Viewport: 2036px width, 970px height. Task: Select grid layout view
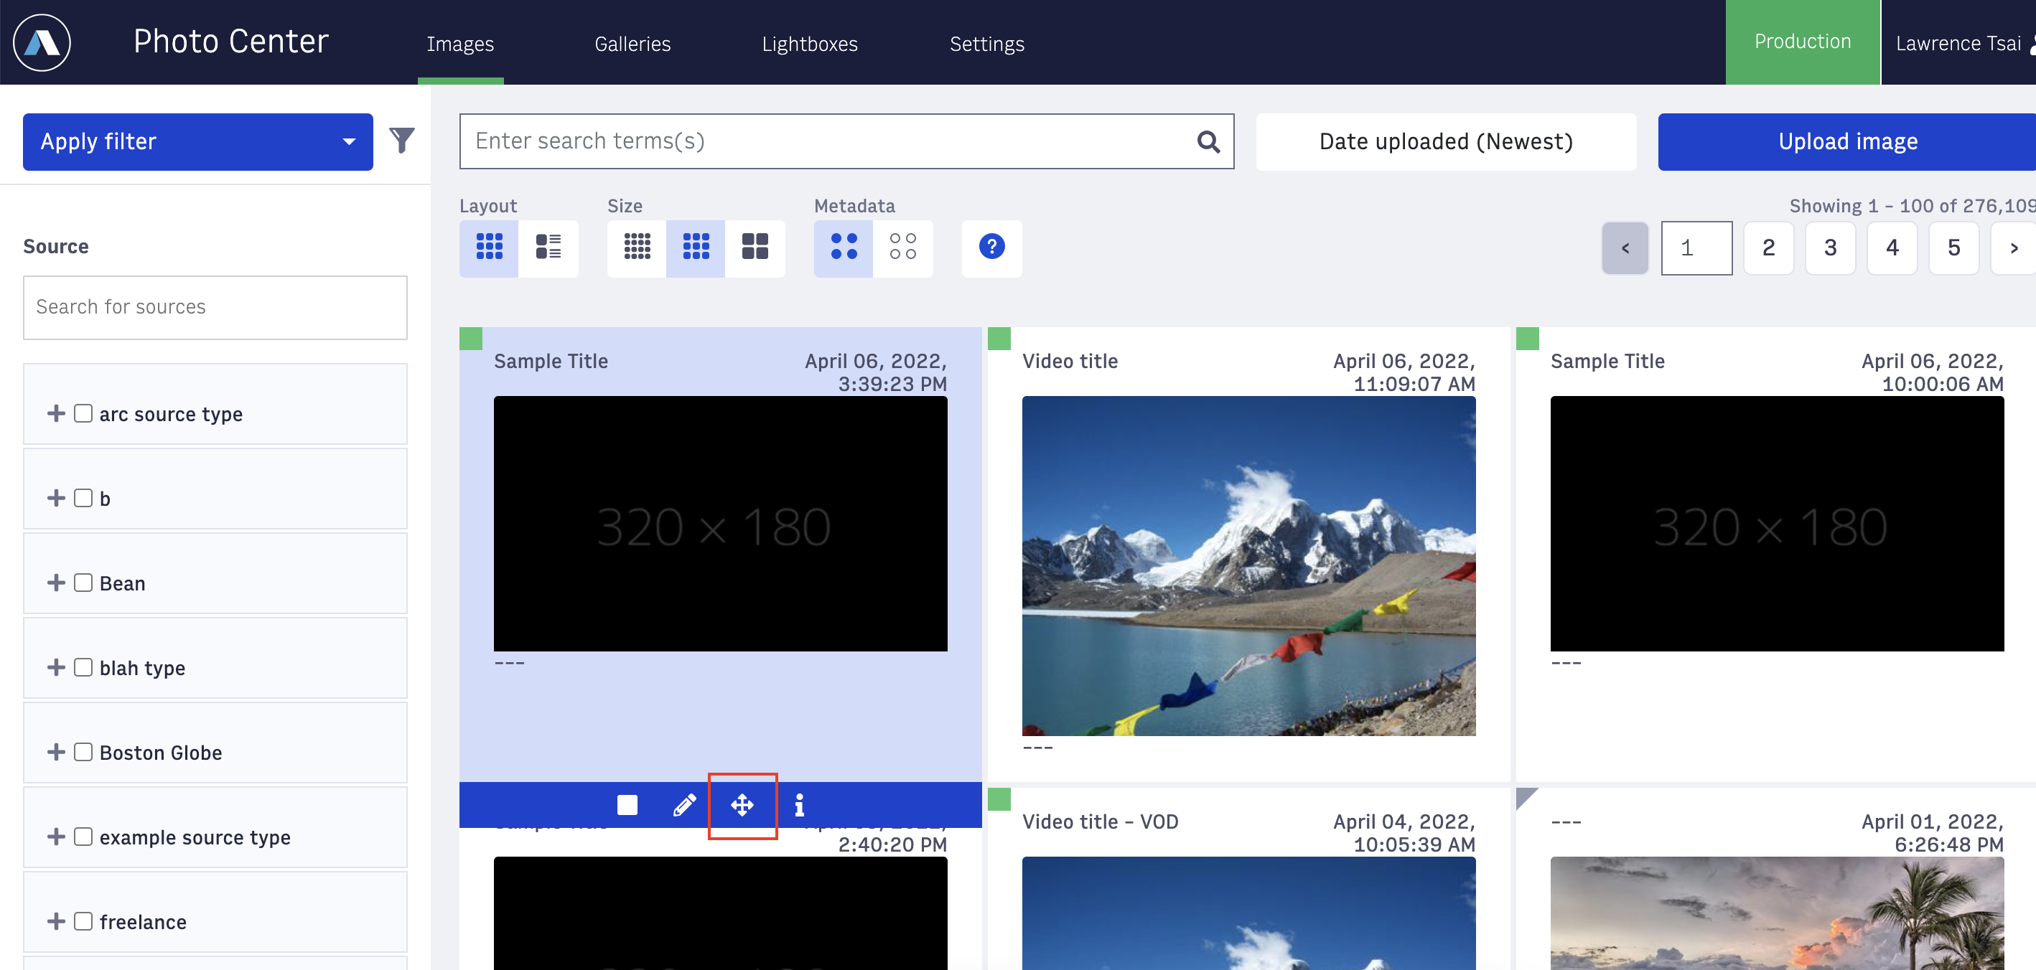(489, 248)
